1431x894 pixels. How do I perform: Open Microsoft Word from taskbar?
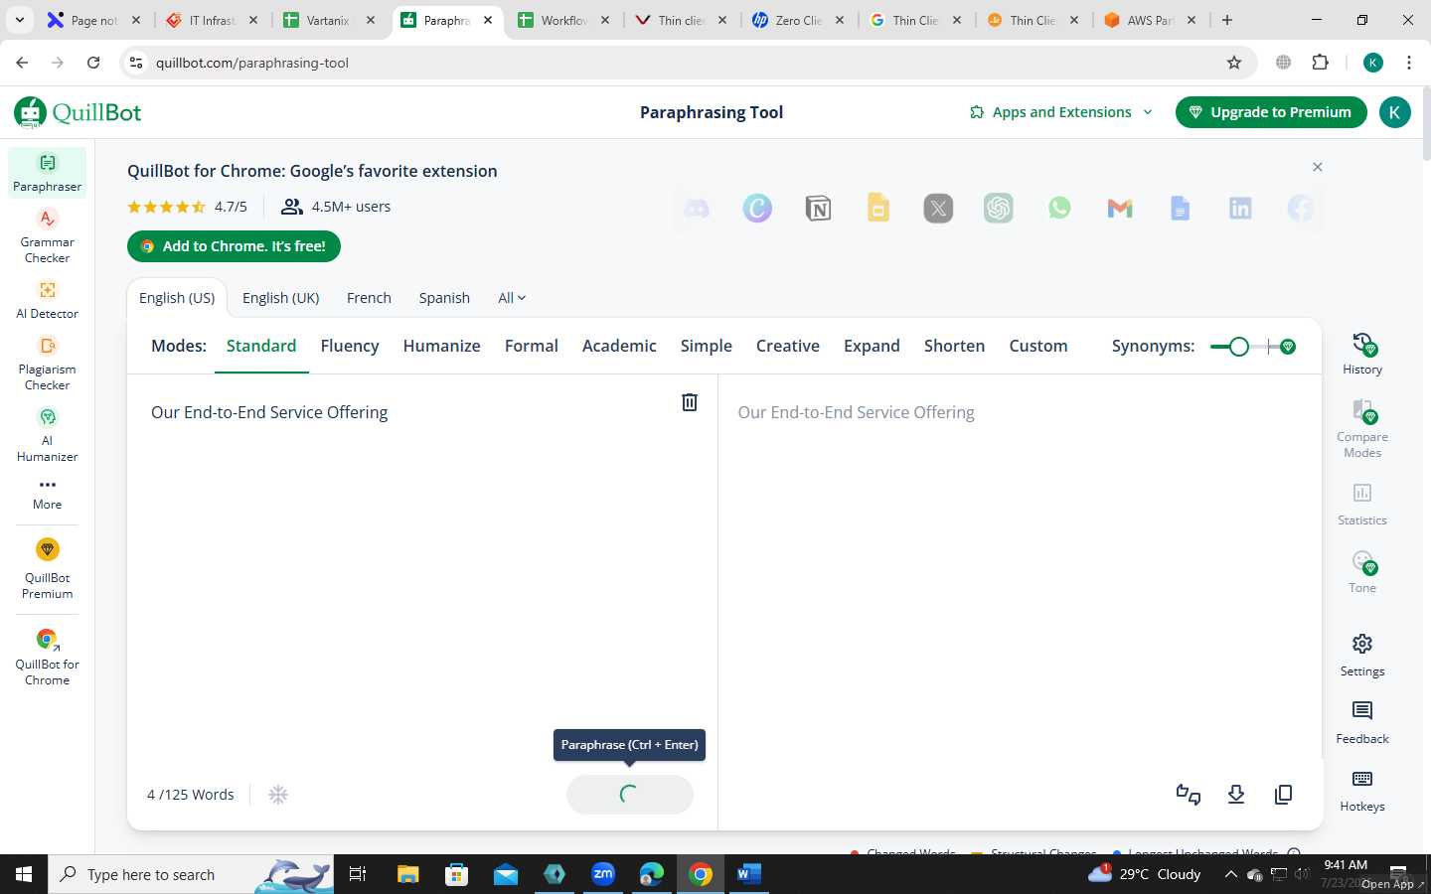click(x=749, y=874)
